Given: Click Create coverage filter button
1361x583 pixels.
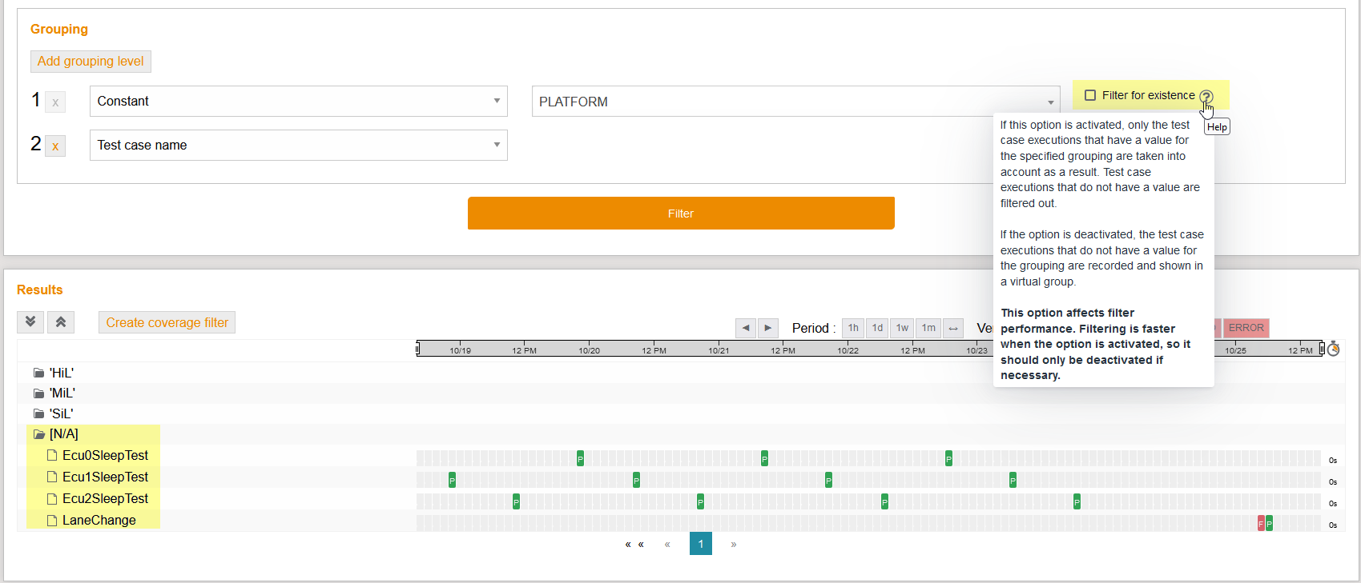Looking at the screenshot, I should [x=167, y=322].
